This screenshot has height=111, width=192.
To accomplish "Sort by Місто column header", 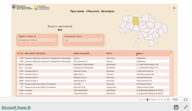I will click(x=109, y=53).
